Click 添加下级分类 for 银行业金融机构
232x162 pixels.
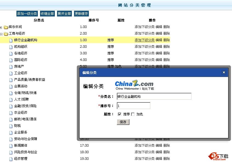point(145,40)
